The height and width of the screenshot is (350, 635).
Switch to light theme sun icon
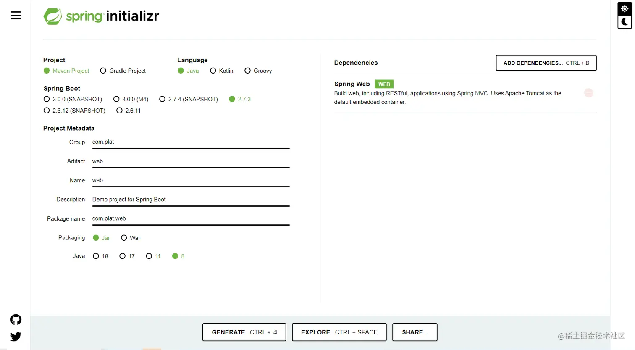click(625, 9)
